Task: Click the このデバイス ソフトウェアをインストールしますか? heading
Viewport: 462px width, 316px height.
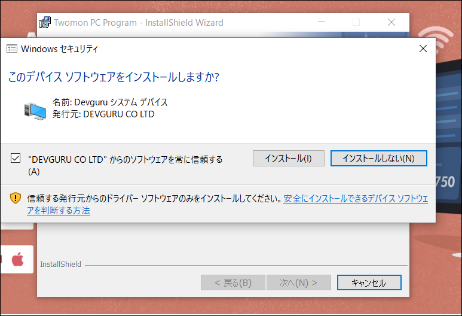Action: pos(114,77)
